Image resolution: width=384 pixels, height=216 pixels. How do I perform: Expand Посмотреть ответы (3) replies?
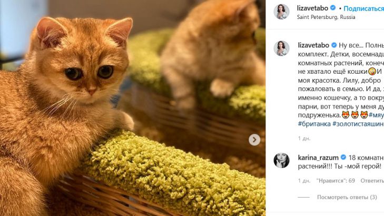pyautogui.click(x=347, y=197)
